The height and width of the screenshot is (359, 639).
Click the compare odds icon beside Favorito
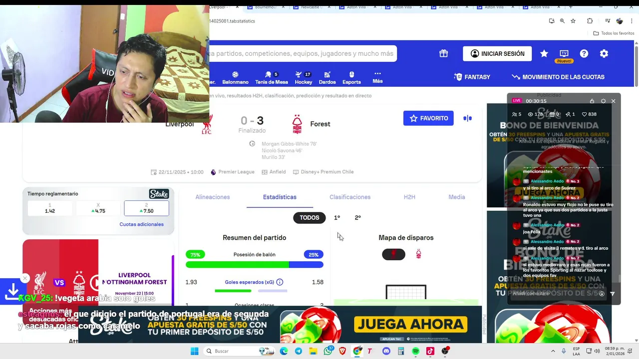(x=467, y=118)
